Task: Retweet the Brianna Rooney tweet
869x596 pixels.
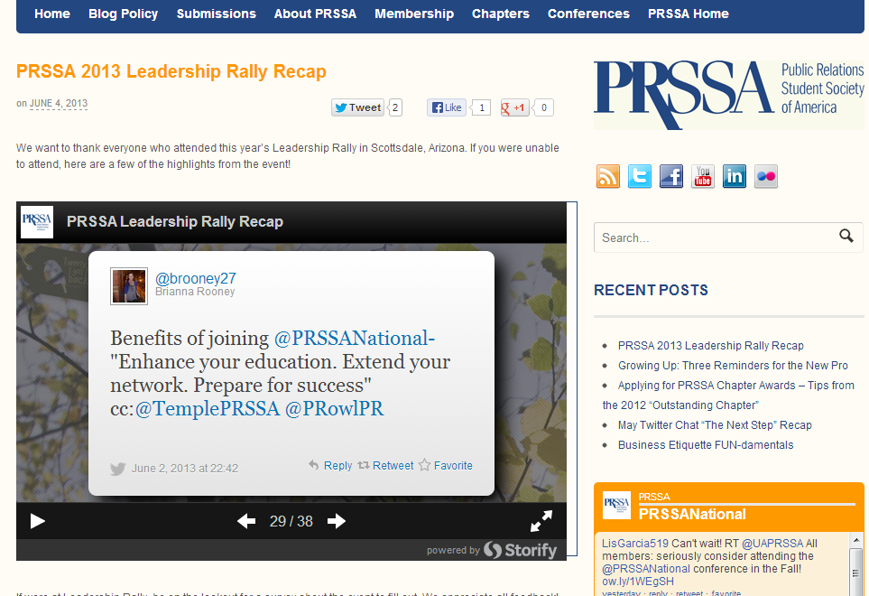Action: click(385, 466)
